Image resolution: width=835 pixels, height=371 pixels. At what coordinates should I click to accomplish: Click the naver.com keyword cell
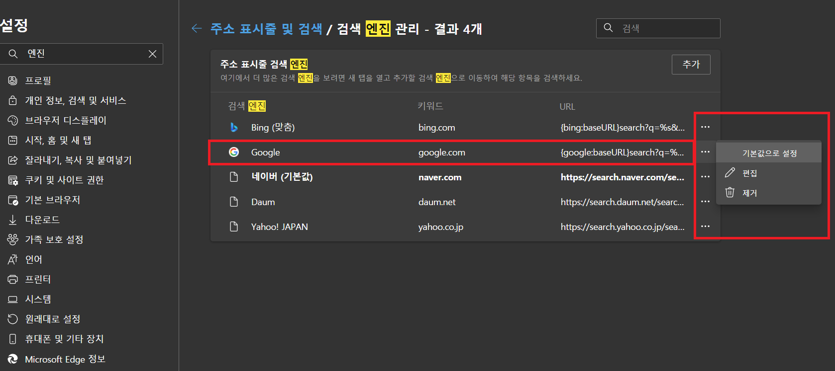pos(440,177)
